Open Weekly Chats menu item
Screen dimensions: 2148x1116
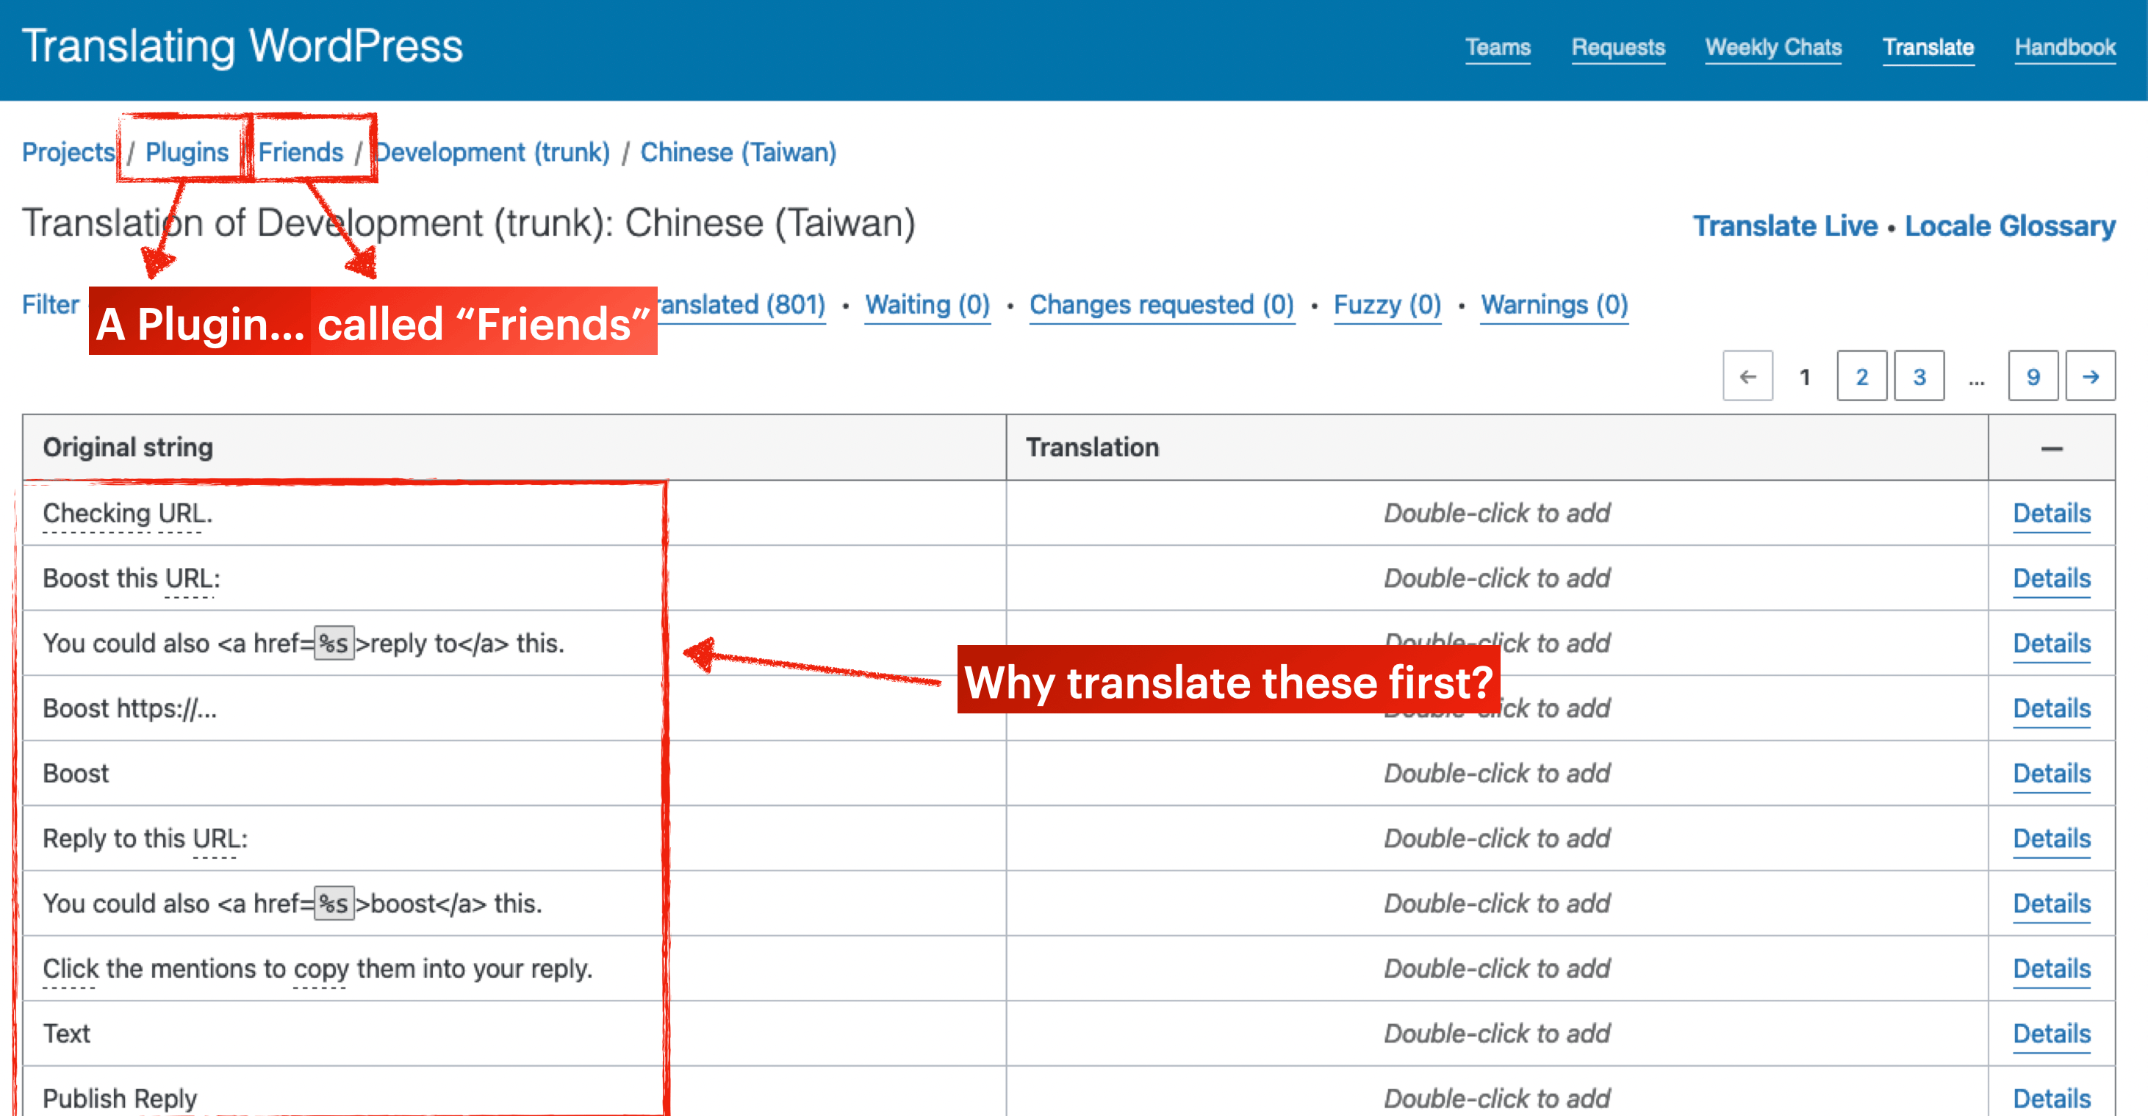[1772, 48]
